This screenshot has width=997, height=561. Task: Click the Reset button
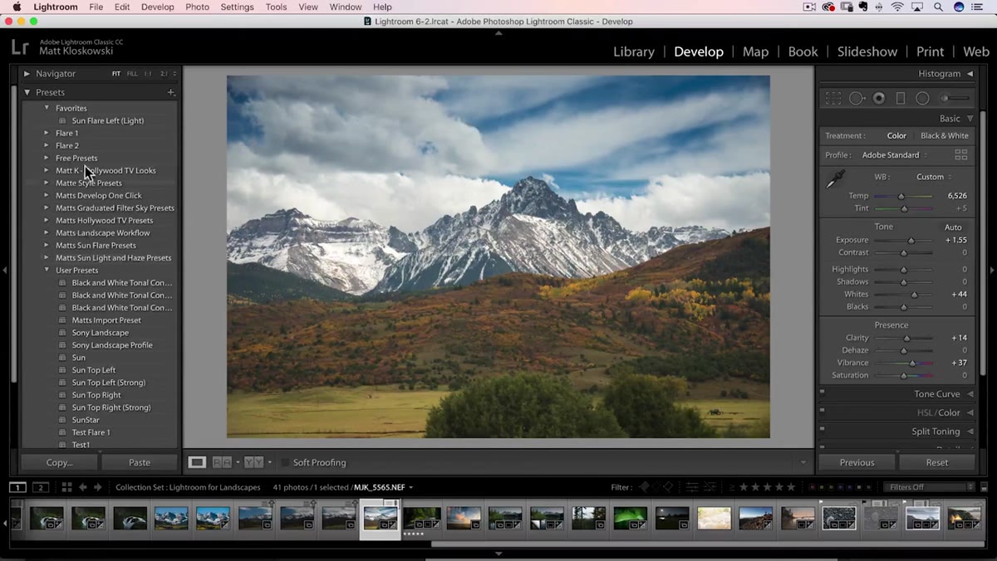tap(937, 462)
